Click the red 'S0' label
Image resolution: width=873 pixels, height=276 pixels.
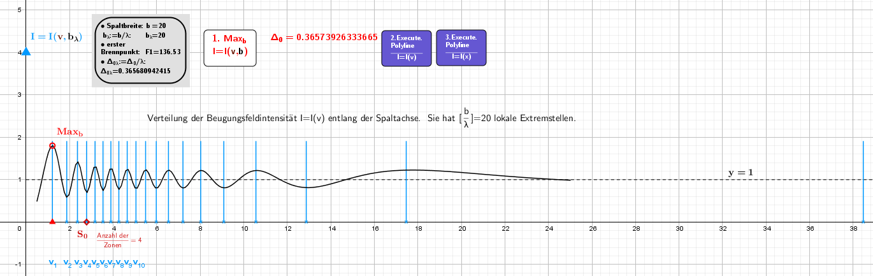click(82, 234)
